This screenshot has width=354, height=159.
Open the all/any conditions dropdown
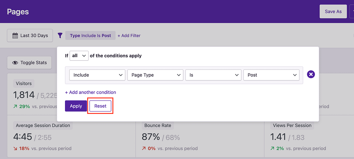(x=79, y=55)
